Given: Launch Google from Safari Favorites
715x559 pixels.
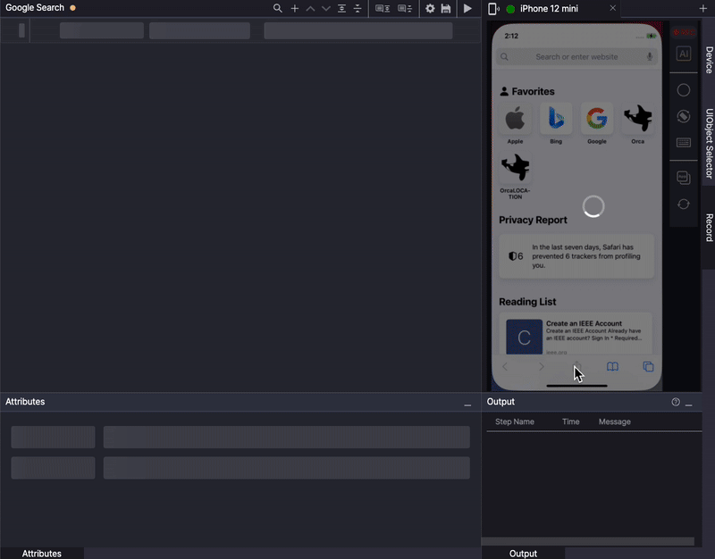Looking at the screenshot, I should tap(596, 119).
